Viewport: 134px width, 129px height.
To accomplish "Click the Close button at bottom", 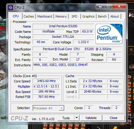I will click(113, 118).
